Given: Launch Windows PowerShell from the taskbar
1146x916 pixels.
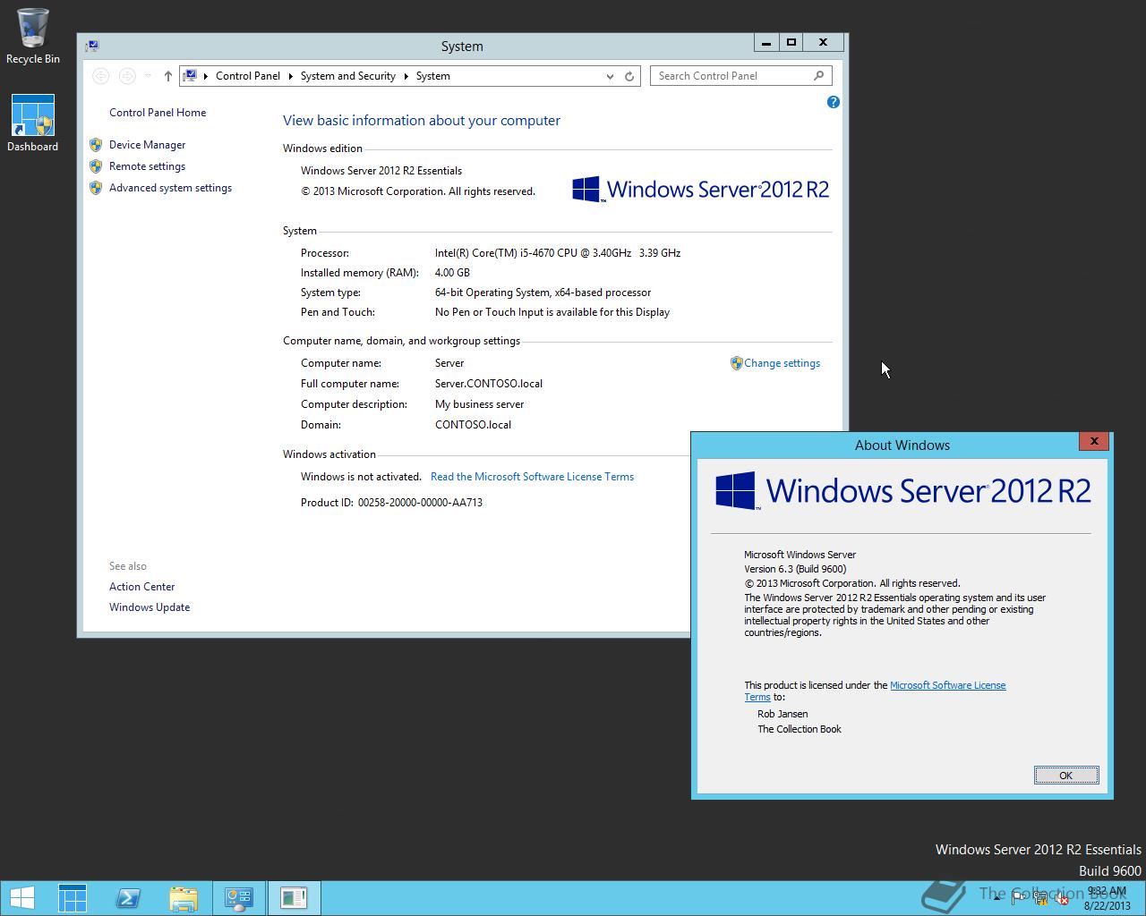Looking at the screenshot, I should coord(128,898).
